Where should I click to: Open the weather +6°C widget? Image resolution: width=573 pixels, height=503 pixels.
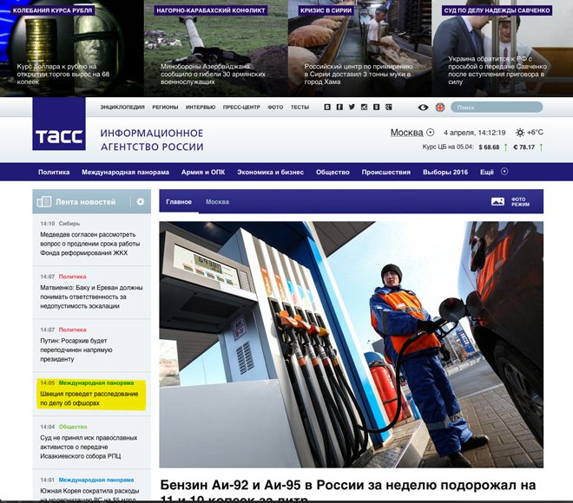tap(529, 133)
